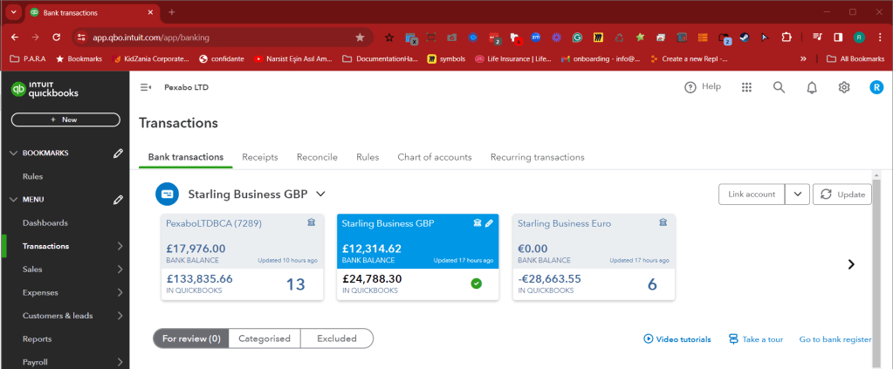Open the R user profile avatar
Screen dimensions: 893x369
tap(876, 87)
